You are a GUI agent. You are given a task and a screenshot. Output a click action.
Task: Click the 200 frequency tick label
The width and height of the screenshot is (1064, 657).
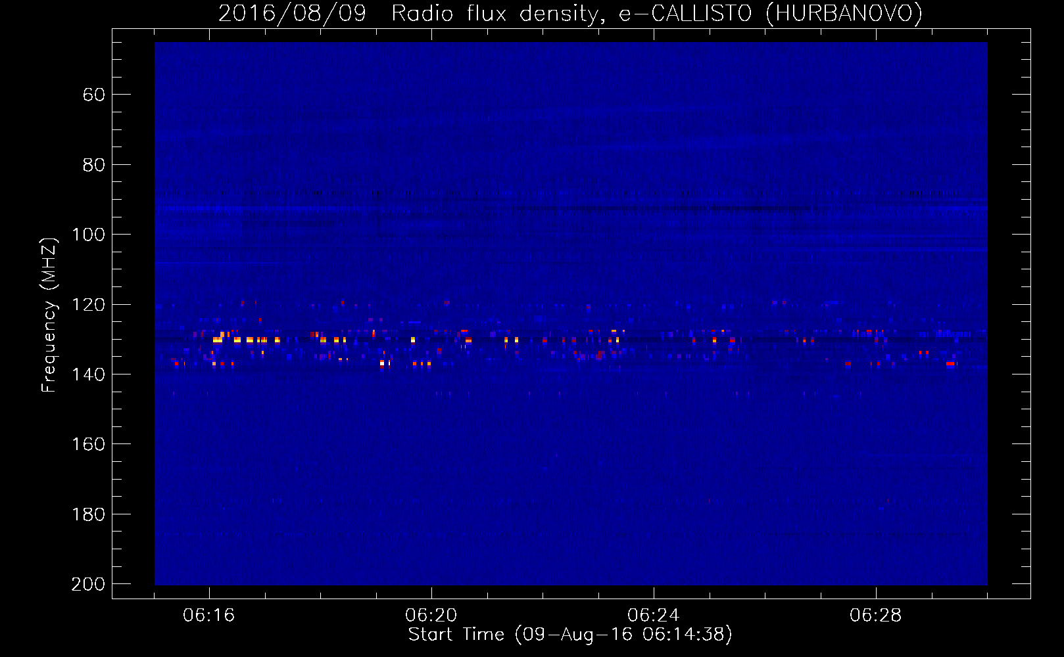[x=89, y=584]
